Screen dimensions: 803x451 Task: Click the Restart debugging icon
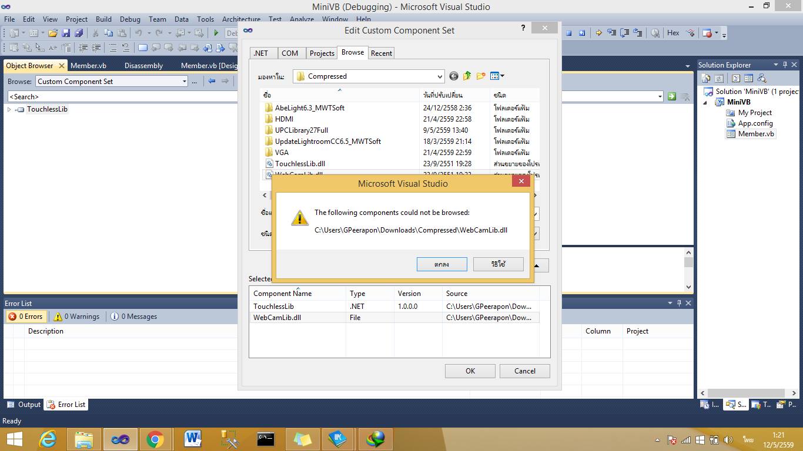click(582, 33)
